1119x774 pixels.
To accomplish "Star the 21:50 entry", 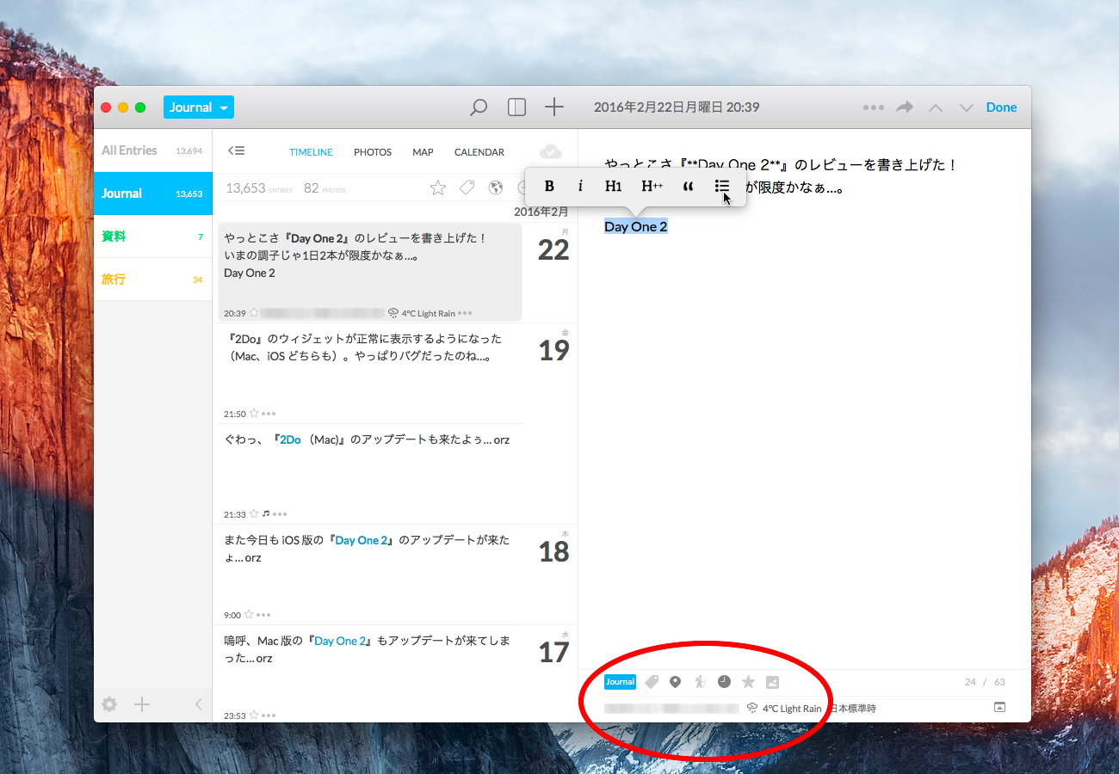I will coord(254,414).
